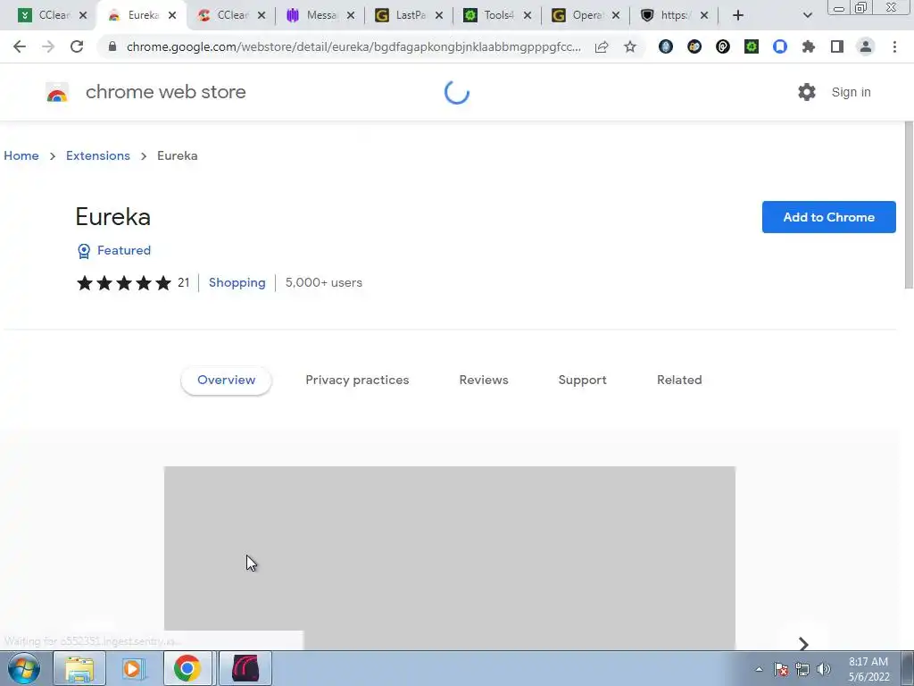Open the black spiral extension icon

pyautogui.click(x=723, y=46)
